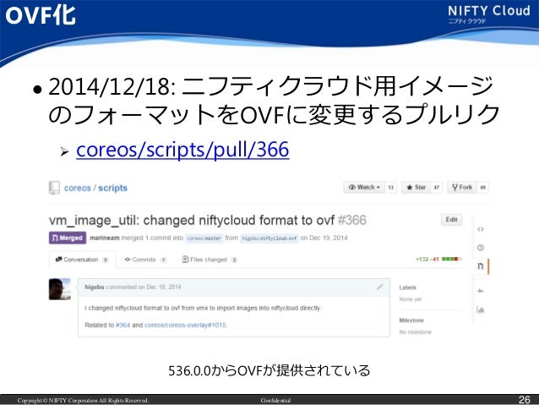539x405 pixels.
Task: Click the pull request title #366 number
Action: (352, 220)
